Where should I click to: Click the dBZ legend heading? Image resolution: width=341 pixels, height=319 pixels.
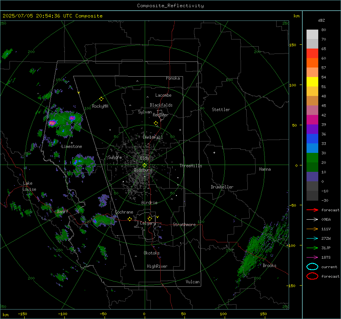click(x=321, y=20)
